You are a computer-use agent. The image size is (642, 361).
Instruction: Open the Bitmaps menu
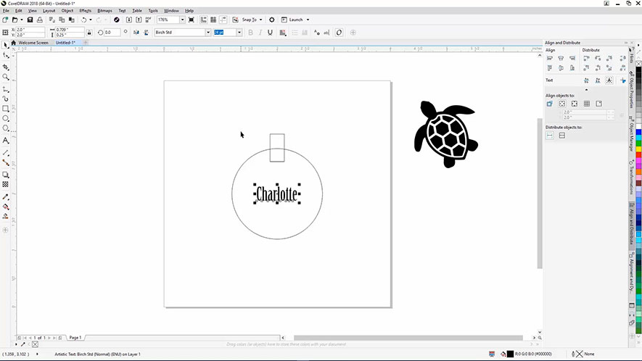104,11
